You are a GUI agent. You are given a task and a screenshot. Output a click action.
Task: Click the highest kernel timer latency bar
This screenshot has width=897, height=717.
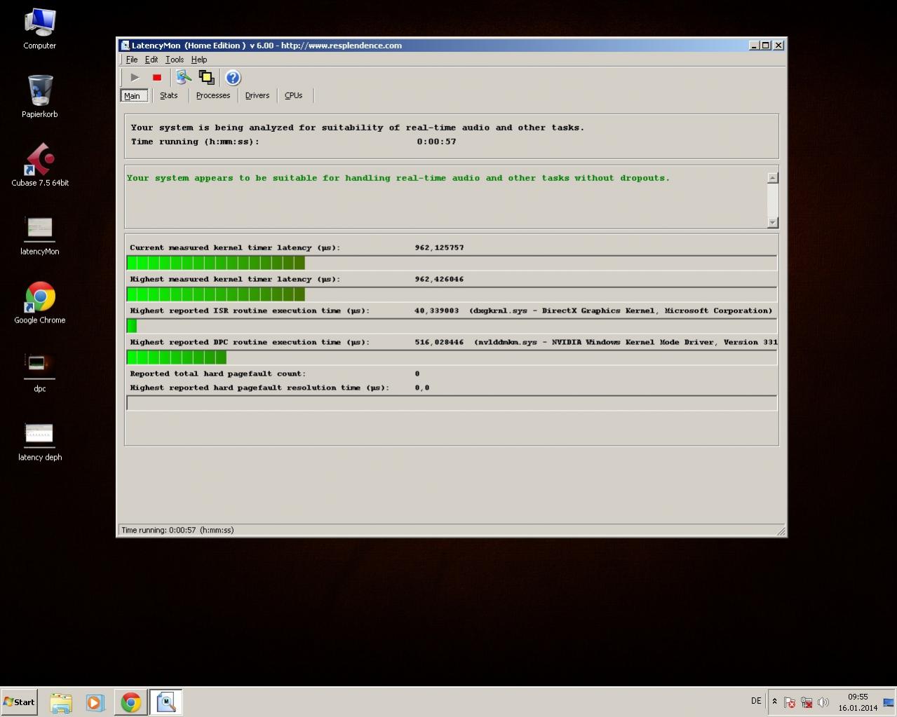pos(452,294)
